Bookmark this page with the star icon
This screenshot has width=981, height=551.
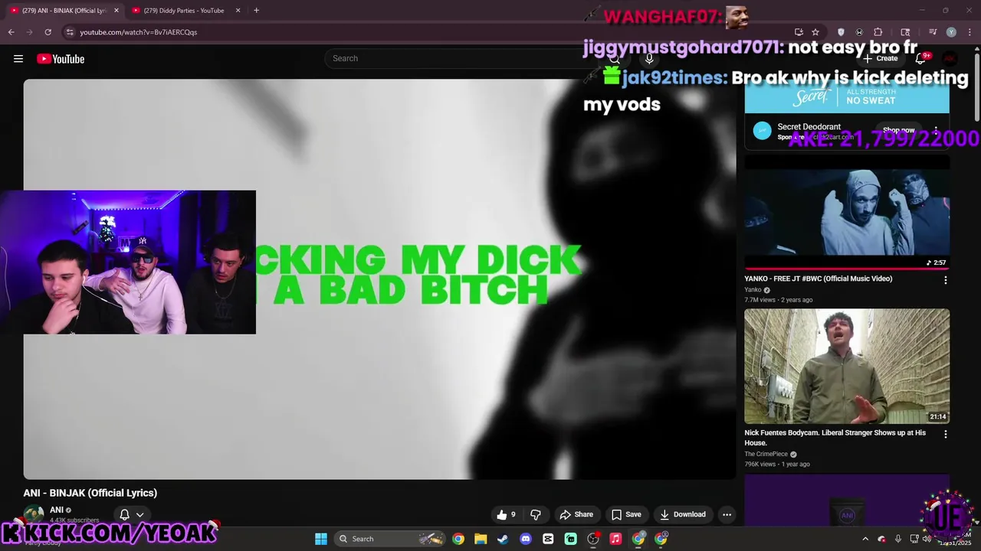pos(815,32)
